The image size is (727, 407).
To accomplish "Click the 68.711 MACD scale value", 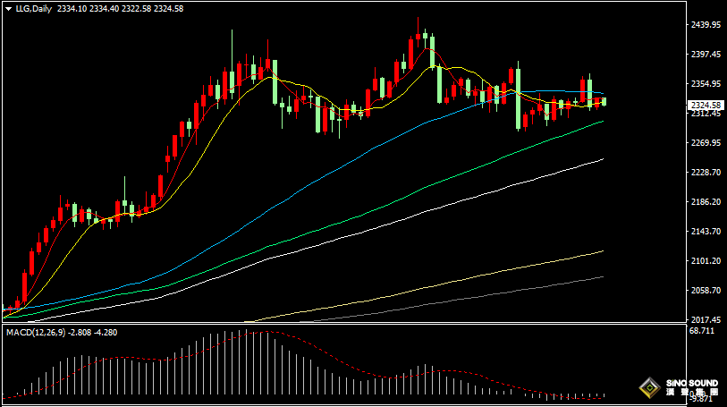I will tap(702, 331).
